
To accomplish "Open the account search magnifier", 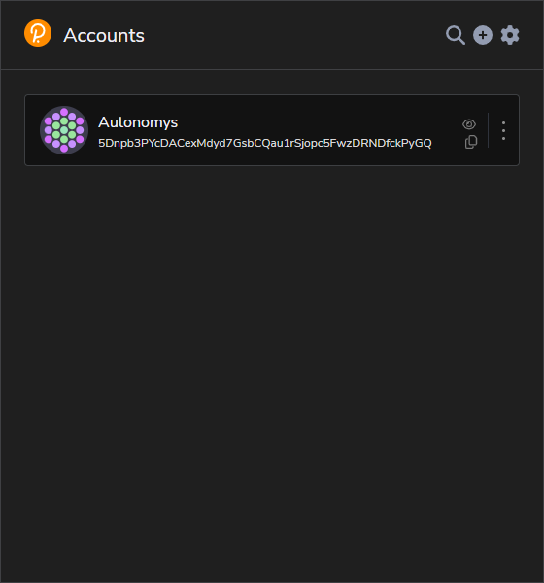I will [x=456, y=35].
